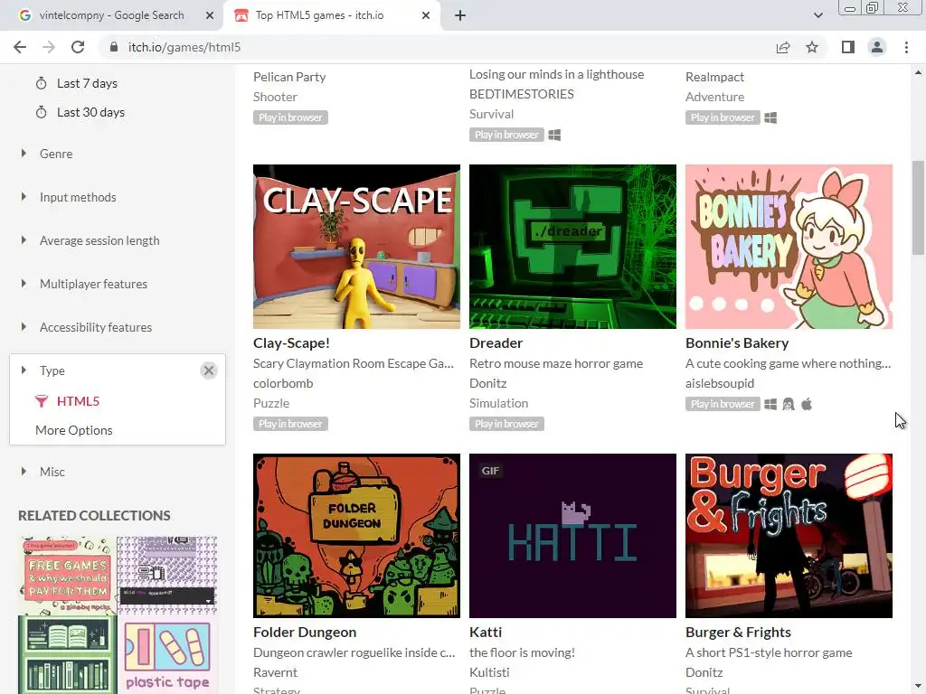Click the clock icon beside Last 30 days
The image size is (926, 694).
click(x=41, y=112)
